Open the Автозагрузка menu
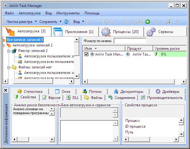Image resolution: width=190 pixels, height=149 pixels. coord(30,13)
